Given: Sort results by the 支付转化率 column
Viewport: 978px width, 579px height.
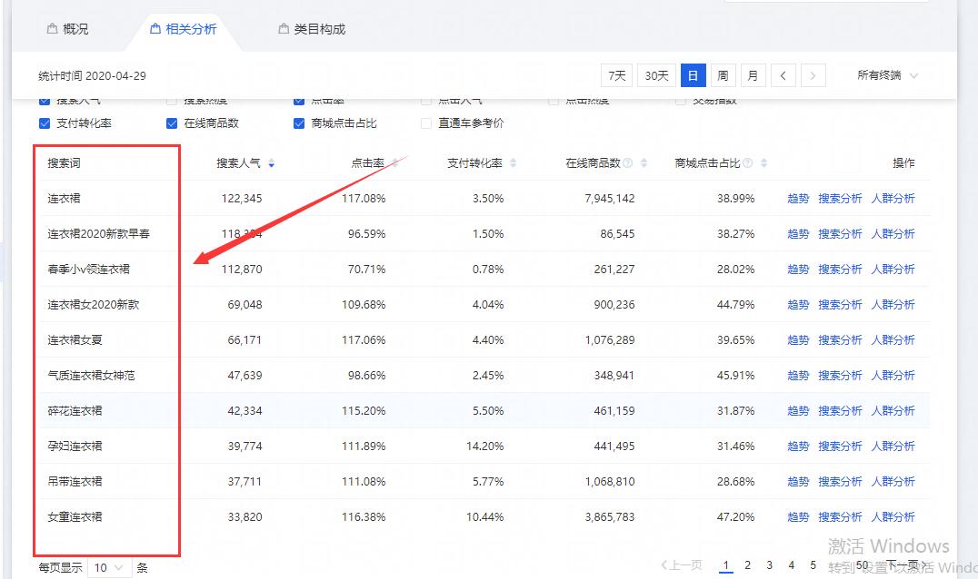Looking at the screenshot, I should tap(514, 162).
